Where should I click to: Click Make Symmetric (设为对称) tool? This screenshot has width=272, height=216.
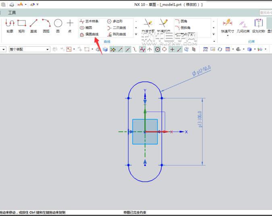258,26
